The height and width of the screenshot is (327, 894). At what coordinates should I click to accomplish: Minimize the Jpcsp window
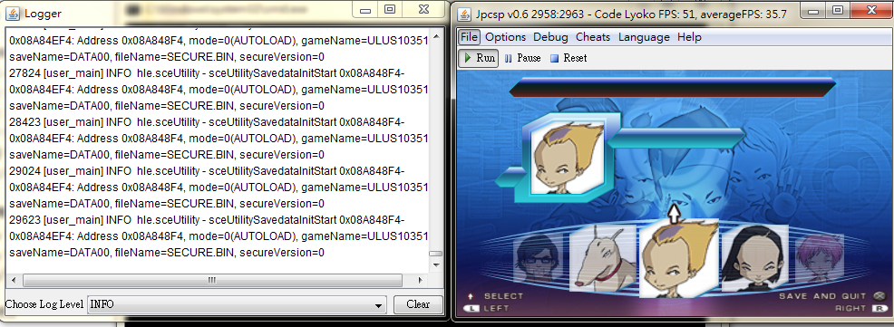[813, 10]
